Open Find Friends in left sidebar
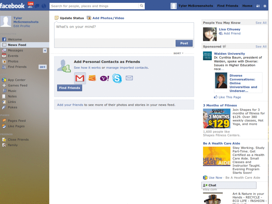The width and height of the screenshot is (272, 204). coord(24,67)
